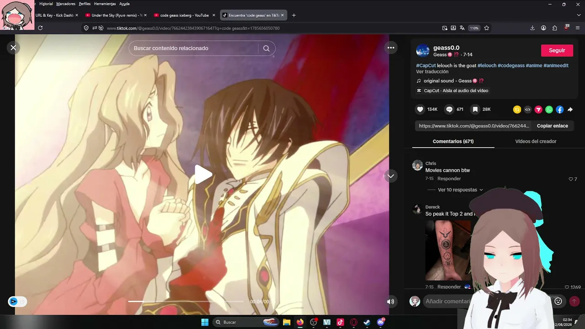Go to the next video with the down chevron
Viewport: 585px width, 329px height.
[x=391, y=176]
